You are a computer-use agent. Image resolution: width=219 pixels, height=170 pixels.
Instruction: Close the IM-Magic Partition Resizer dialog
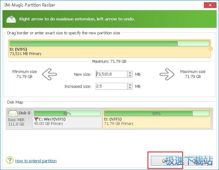coord(210,5)
